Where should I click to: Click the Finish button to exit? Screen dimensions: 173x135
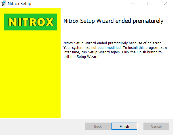[124, 126]
